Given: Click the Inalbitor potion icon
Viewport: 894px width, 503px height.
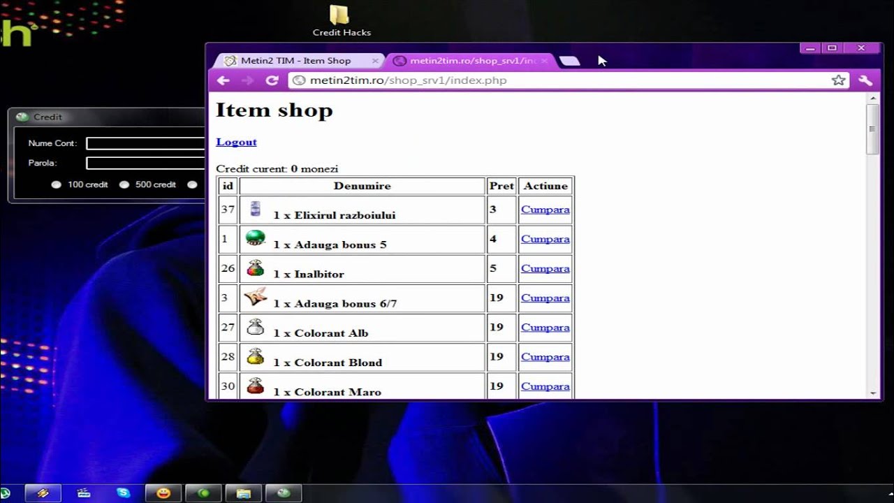Looking at the screenshot, I should 256,267.
